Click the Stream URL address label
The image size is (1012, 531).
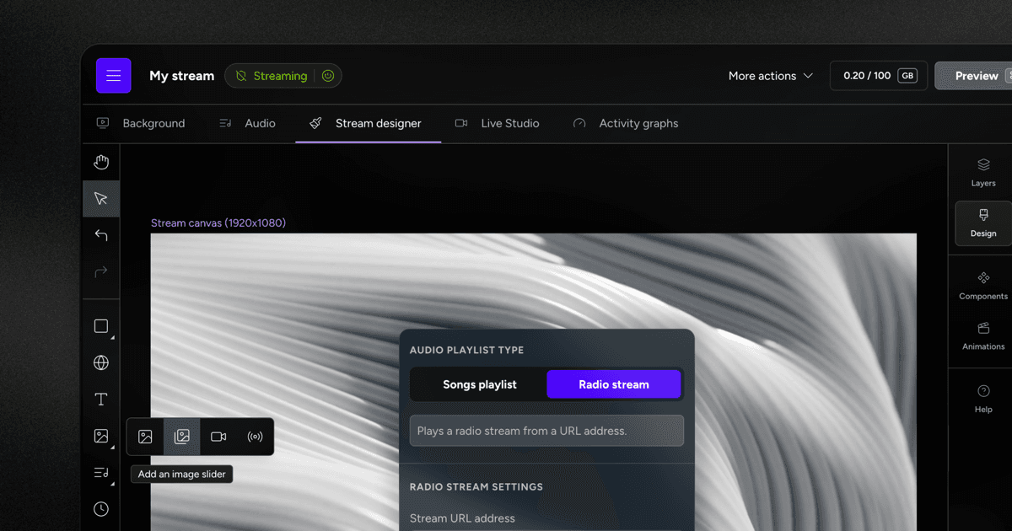[462, 518]
